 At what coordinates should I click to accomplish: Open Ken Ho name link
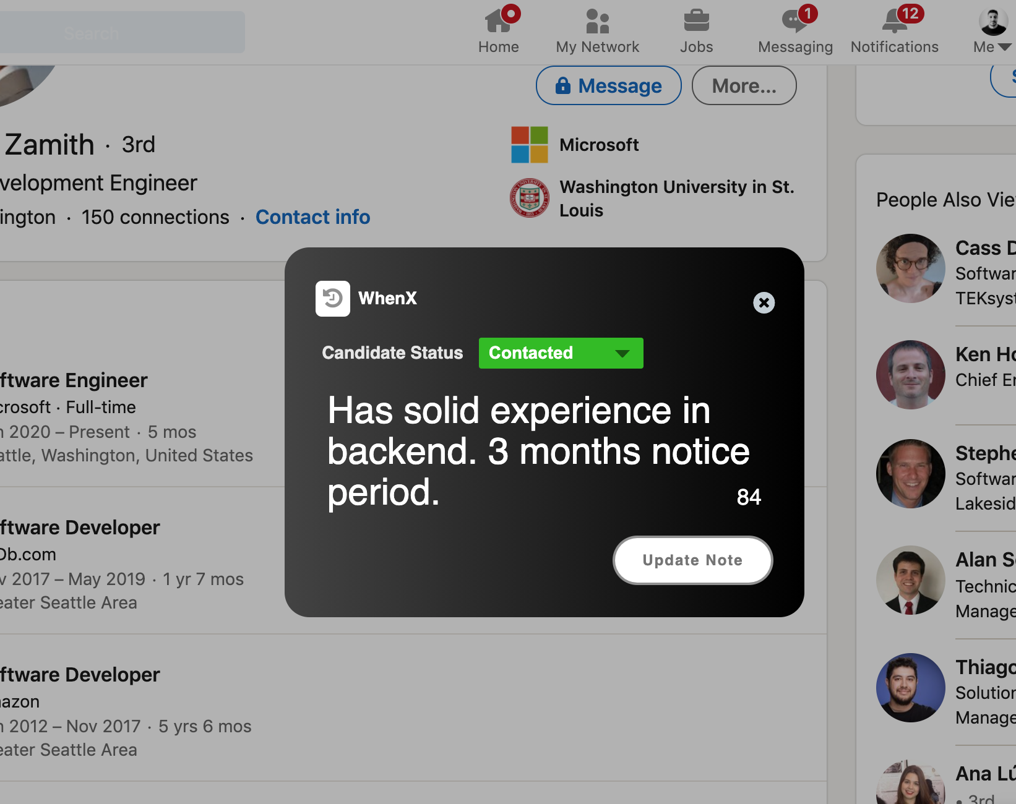[986, 354]
